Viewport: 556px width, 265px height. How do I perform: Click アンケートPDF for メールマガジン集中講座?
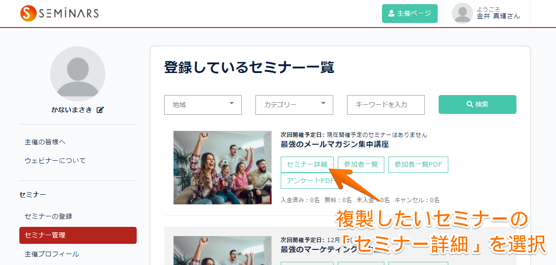tap(310, 180)
